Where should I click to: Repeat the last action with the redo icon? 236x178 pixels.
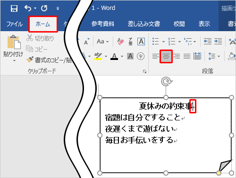44,8
